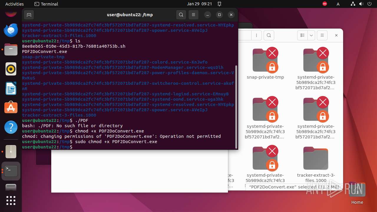This screenshot has width=377, height=212.
Task: Open the power menu icon
Action: click(369, 4)
